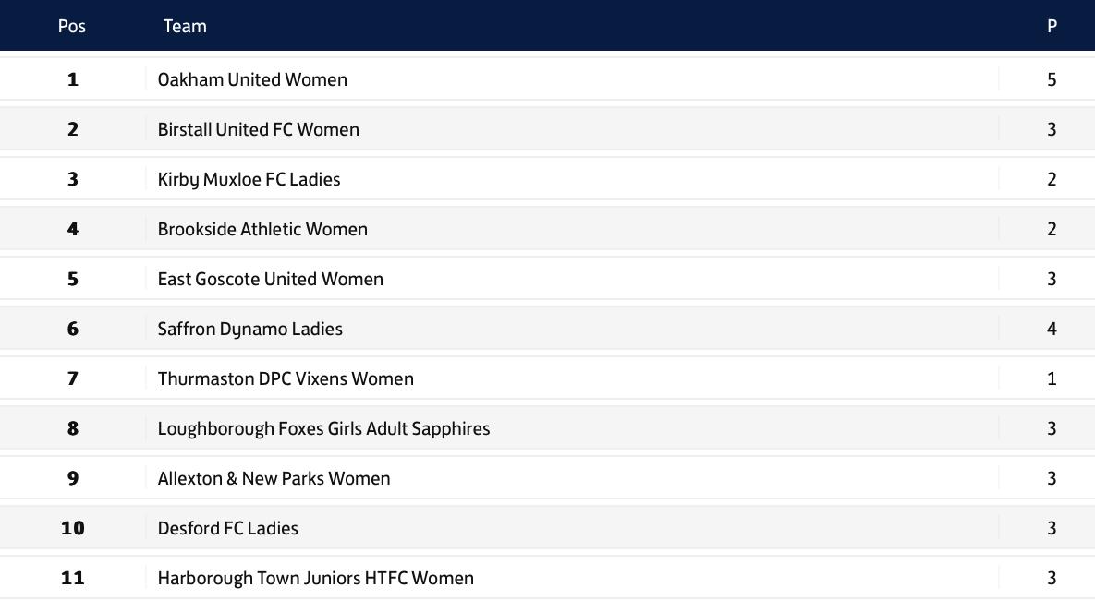Select Kirby Muxloe FC Ladies
The width and height of the screenshot is (1095, 600).
(249, 179)
